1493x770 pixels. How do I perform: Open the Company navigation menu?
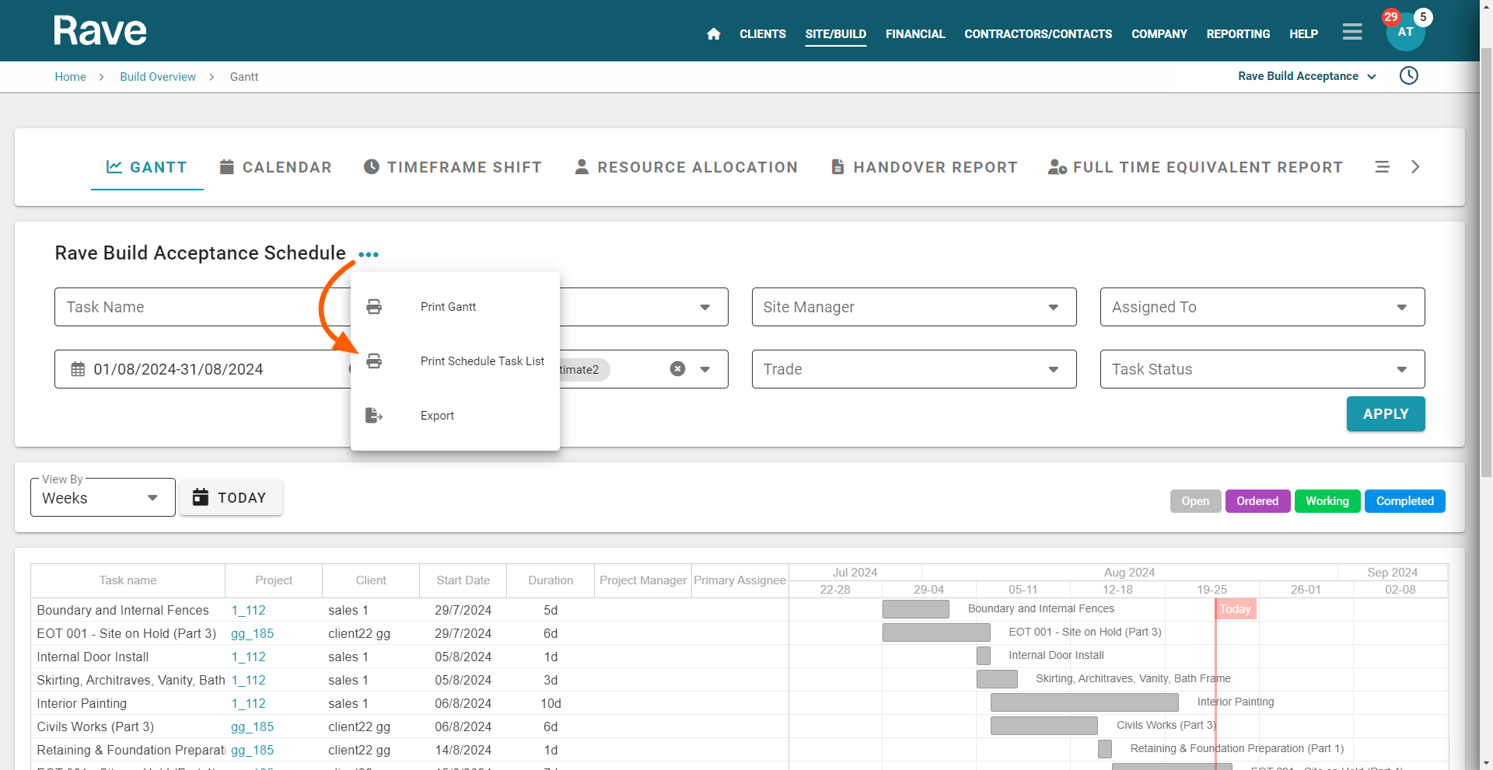click(1159, 34)
